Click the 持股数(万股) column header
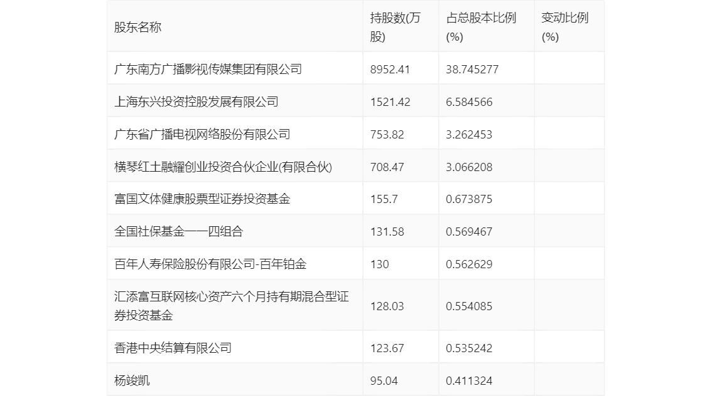Viewport: 712px width, 396px height. click(396, 27)
